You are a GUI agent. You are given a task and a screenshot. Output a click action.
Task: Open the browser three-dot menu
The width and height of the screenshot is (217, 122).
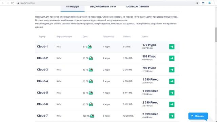point(214,3)
